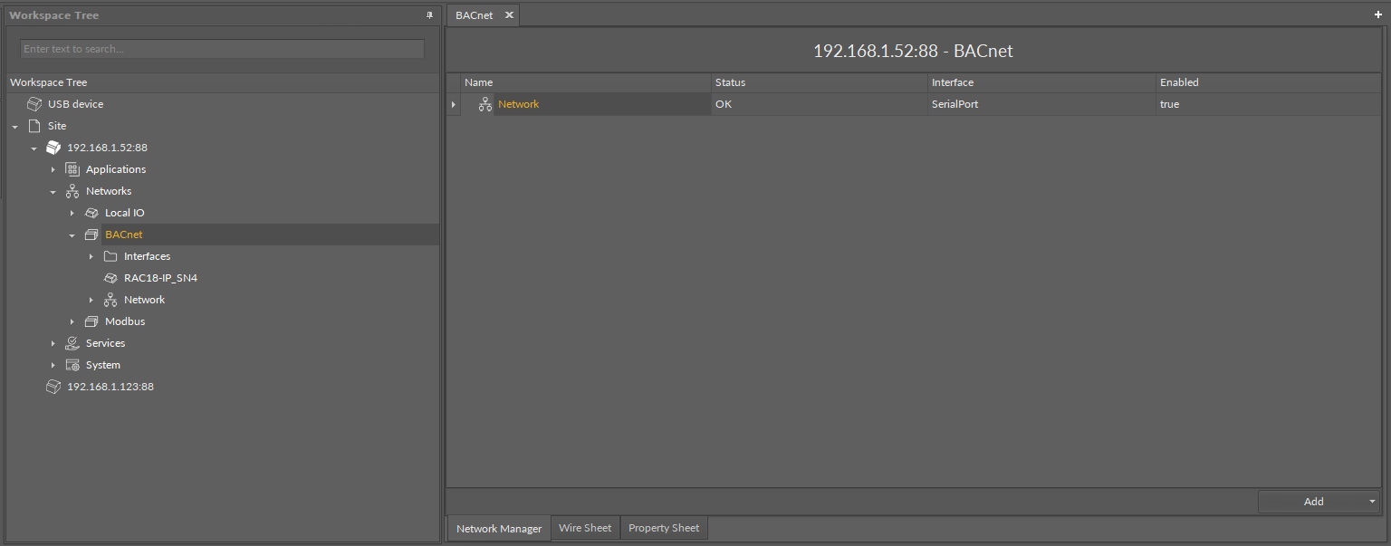Expand the Modbus node

72,322
